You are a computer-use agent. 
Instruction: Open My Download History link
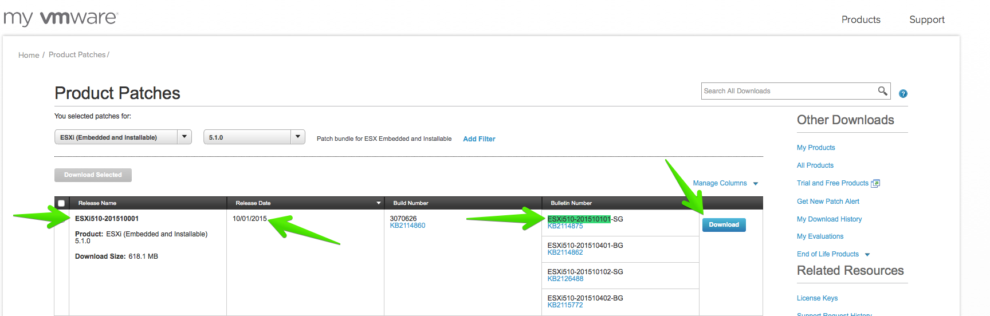(x=829, y=219)
